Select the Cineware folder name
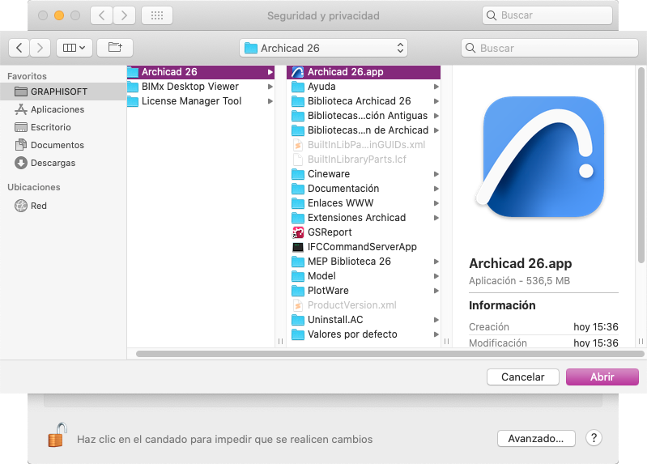The height and width of the screenshot is (464, 647). 329,174
